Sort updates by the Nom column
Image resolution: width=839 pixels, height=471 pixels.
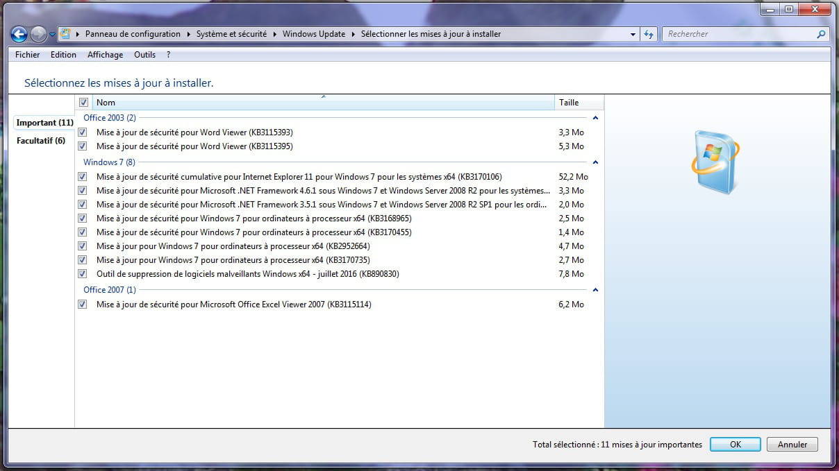pyautogui.click(x=323, y=103)
